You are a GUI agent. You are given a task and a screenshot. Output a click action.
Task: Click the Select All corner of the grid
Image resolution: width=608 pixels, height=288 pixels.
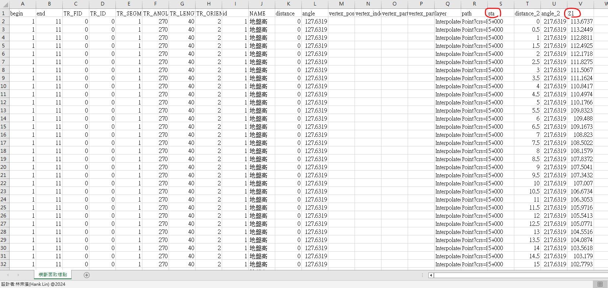(x=4, y=4)
